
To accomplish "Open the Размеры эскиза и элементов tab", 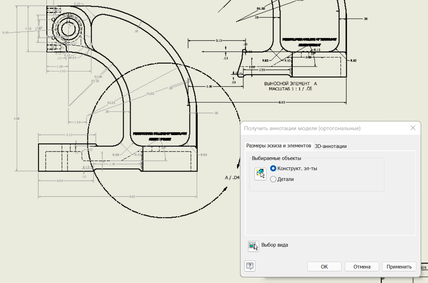I will (x=279, y=146).
